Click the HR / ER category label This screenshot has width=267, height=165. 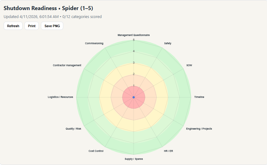click(168, 151)
